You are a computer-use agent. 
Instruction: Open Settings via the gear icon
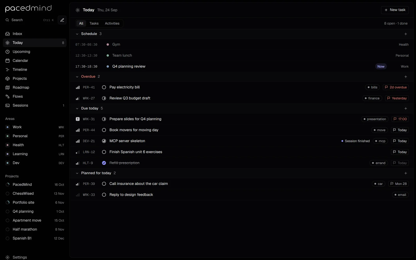(x=8, y=257)
